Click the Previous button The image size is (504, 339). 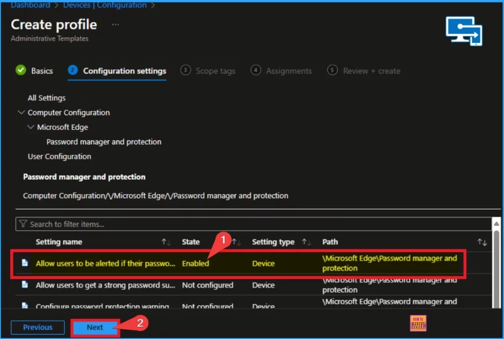pyautogui.click(x=37, y=328)
